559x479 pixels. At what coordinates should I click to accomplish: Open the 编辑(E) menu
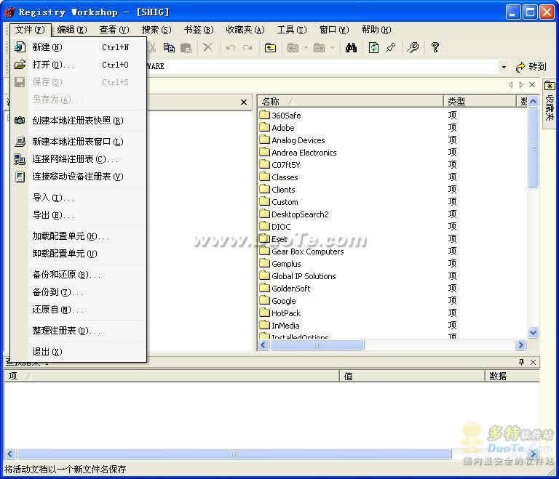point(71,30)
